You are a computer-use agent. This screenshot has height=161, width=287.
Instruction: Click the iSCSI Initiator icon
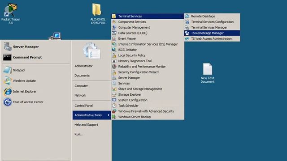point(114,50)
